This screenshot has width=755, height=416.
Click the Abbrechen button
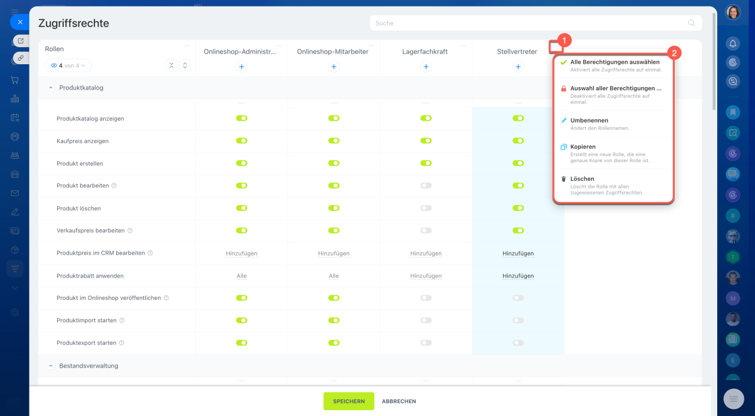399,401
